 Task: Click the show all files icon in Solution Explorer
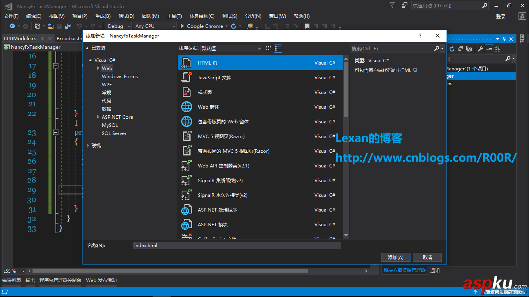469,49
